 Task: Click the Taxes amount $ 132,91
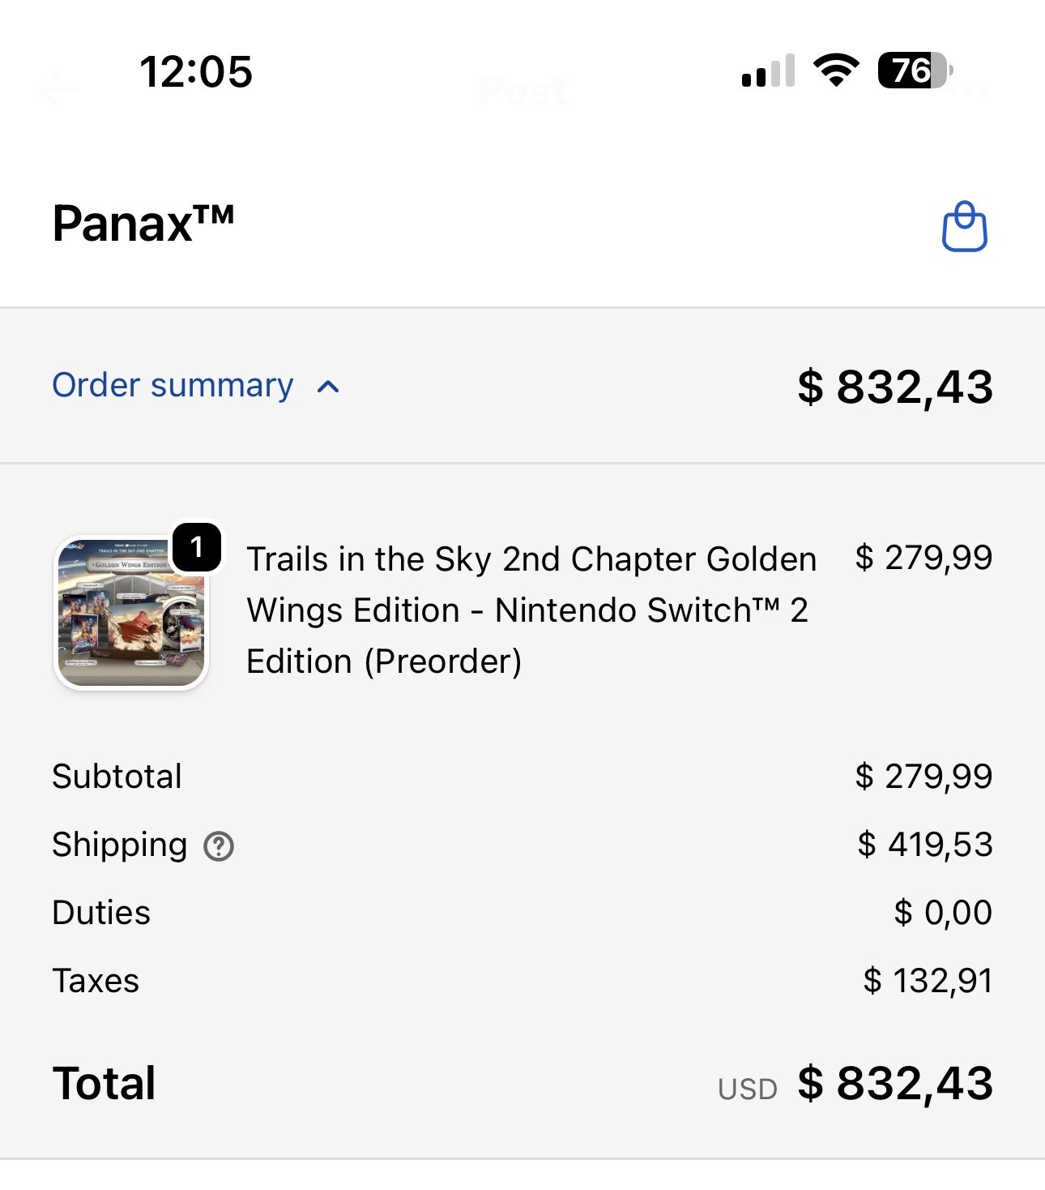click(x=928, y=981)
